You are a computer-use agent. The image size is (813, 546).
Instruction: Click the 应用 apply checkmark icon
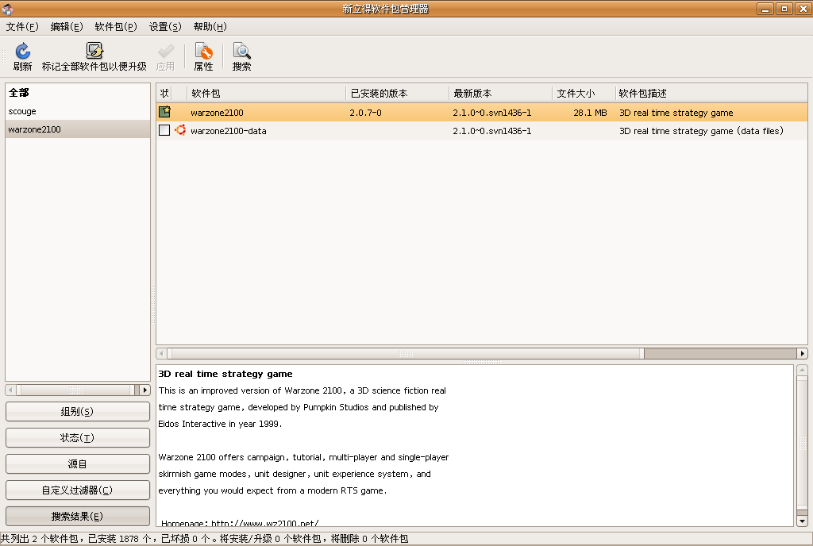click(x=165, y=51)
